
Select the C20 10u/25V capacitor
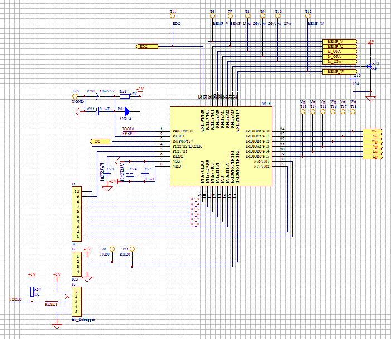[99, 96]
